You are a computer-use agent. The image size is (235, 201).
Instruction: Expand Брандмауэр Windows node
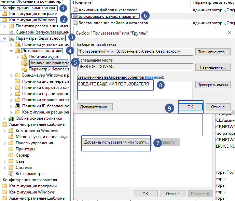click(11, 76)
